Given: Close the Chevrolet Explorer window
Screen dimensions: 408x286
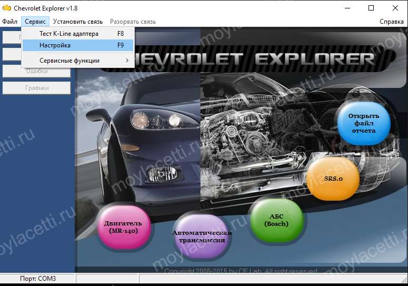Looking at the screenshot, I should 395,8.
